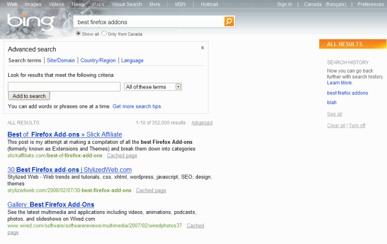Focus the advanced search criteria text field
The width and height of the screenshot is (387, 244).
click(x=64, y=87)
